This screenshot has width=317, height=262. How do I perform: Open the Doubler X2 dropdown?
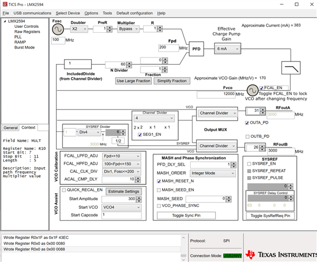[x=79, y=29]
